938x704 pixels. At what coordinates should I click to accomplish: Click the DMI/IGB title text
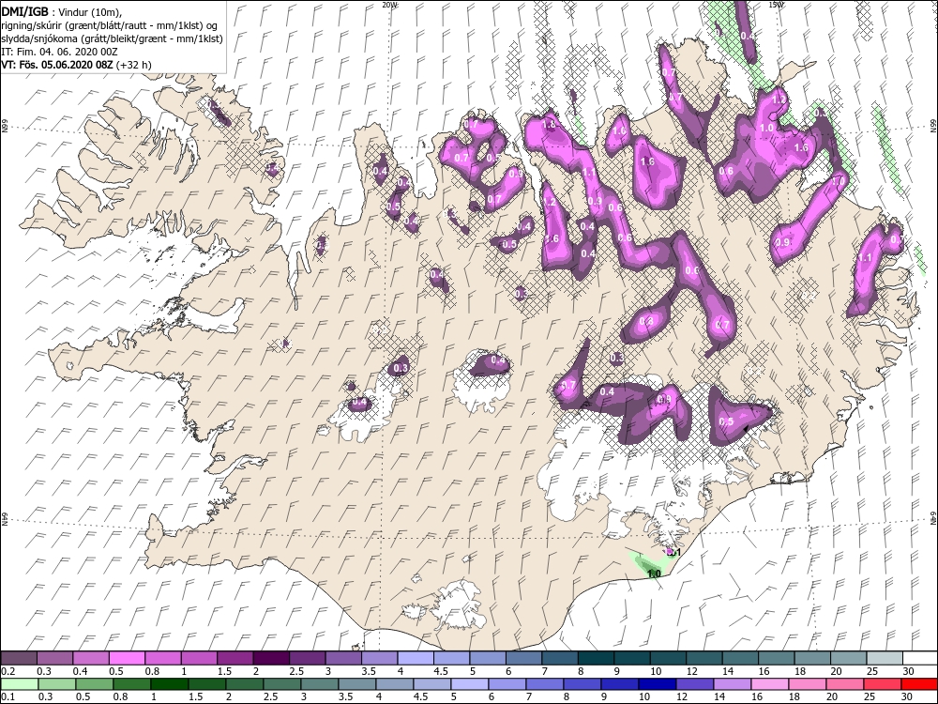[x=25, y=10]
